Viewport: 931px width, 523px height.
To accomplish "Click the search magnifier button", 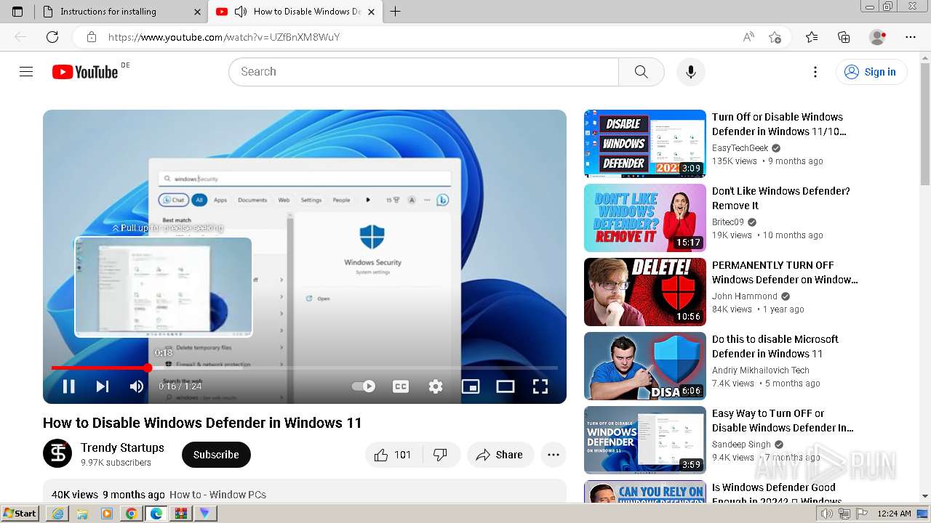I will [641, 71].
